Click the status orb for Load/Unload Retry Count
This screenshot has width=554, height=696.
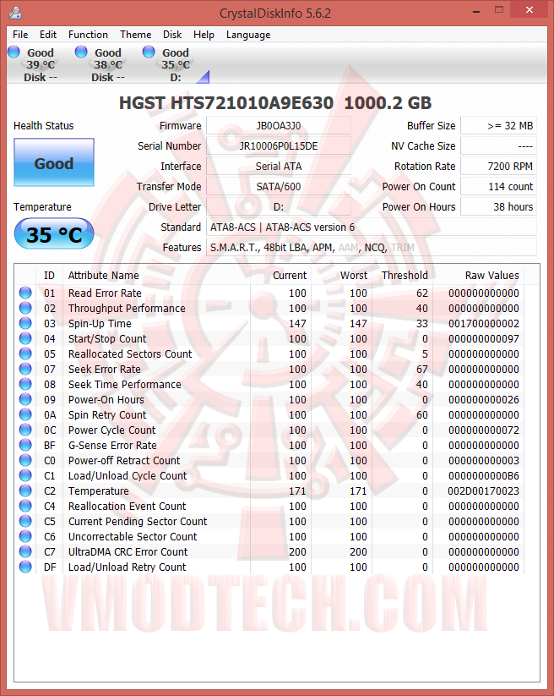tap(25, 567)
